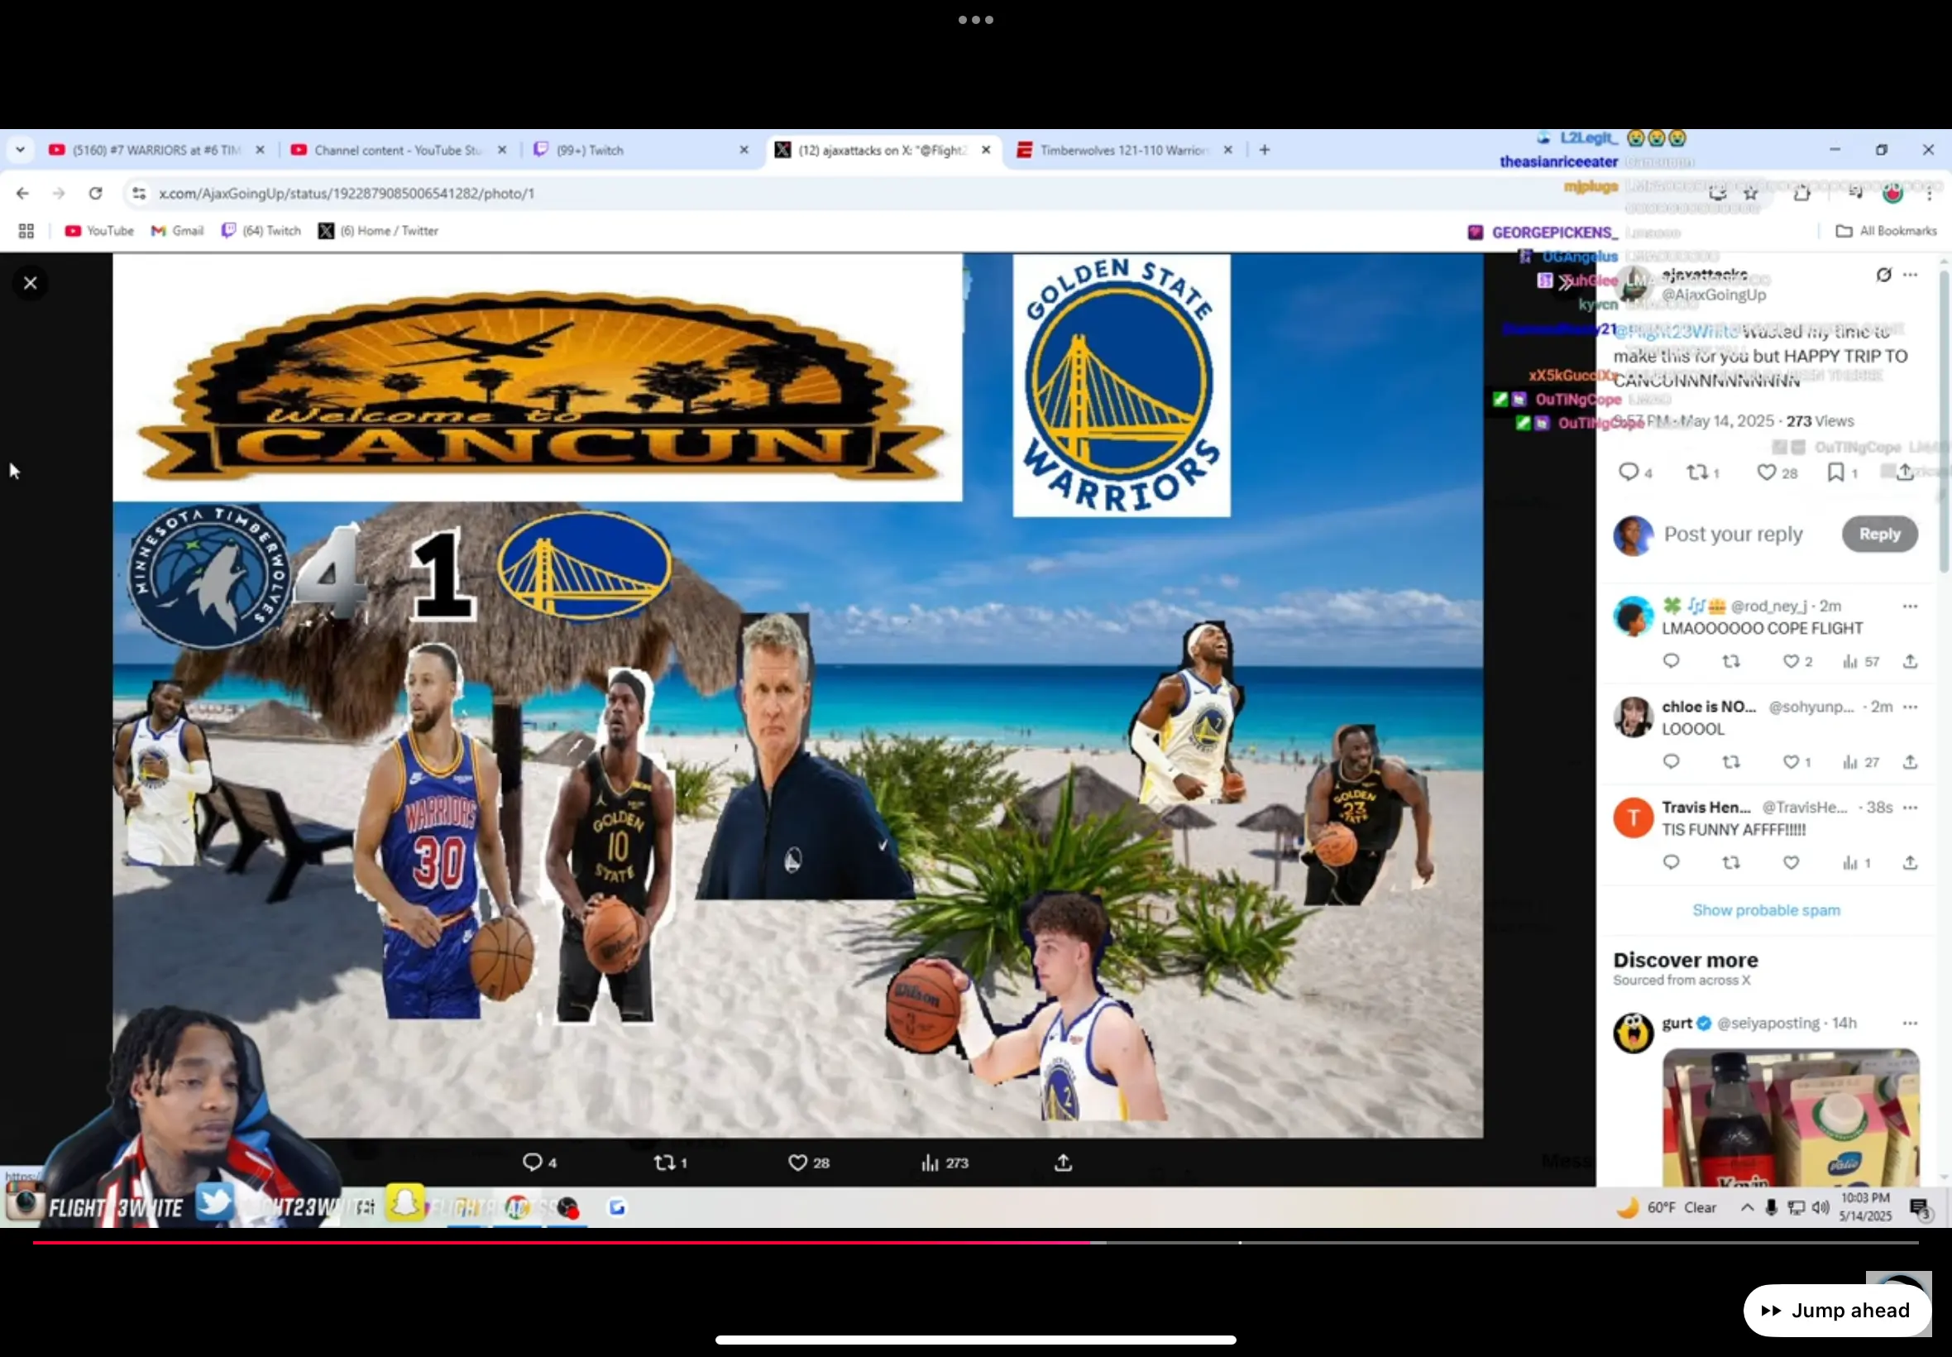Seek on the video progress bar

coord(975,1243)
